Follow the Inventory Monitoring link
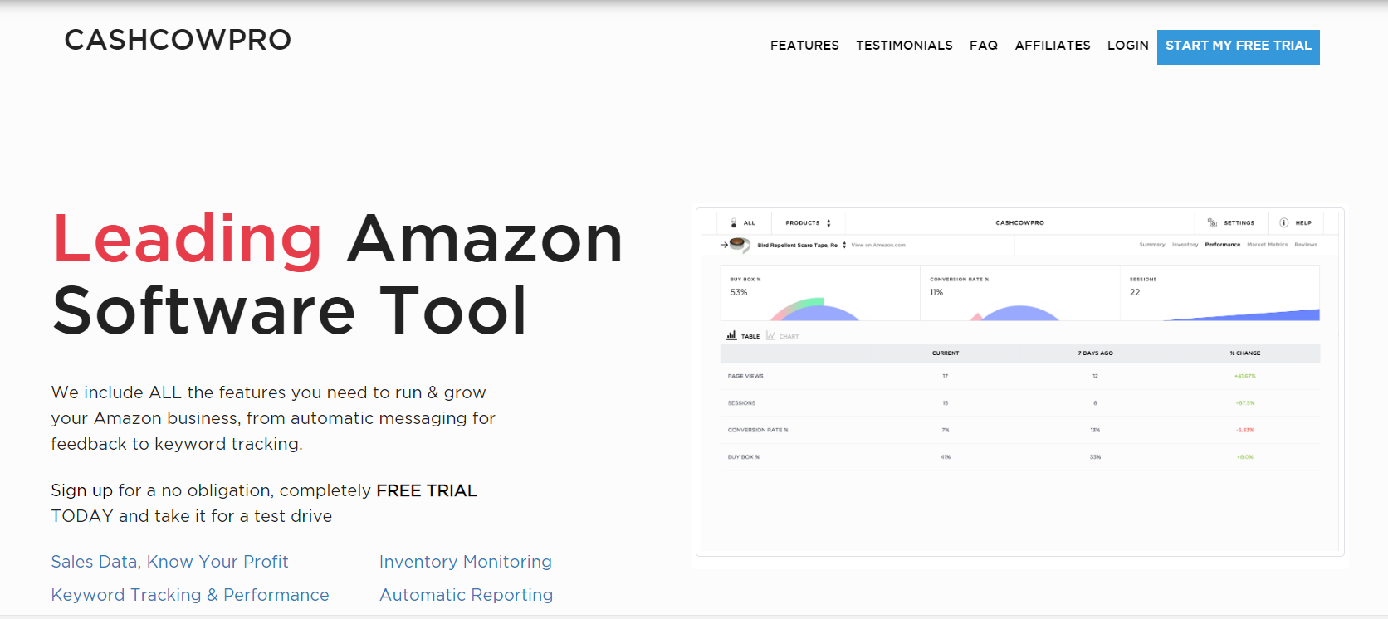The width and height of the screenshot is (1388, 619). click(465, 562)
